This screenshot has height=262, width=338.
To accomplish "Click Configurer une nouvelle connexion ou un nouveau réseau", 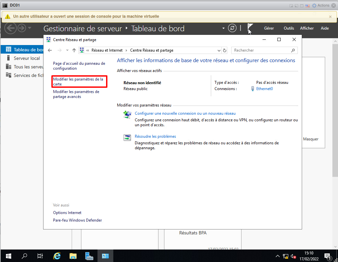I will pyautogui.click(x=185, y=113).
